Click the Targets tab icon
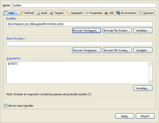The height and width of the screenshot is (123, 159). [51, 13]
